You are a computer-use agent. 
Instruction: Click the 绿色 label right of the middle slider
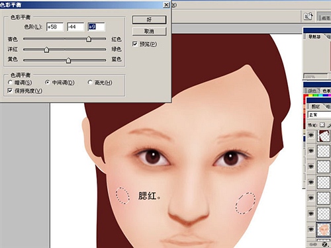point(117,49)
